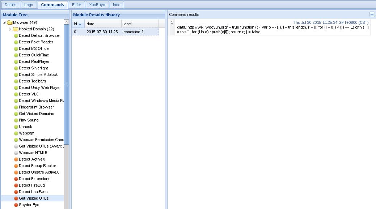This screenshot has height=209, width=376.
Task: Switch to the Logs tab
Action: [29, 5]
